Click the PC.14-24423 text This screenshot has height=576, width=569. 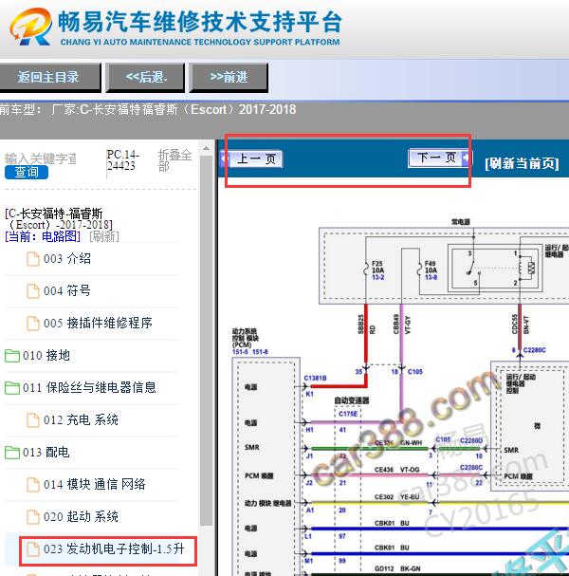click(123, 160)
